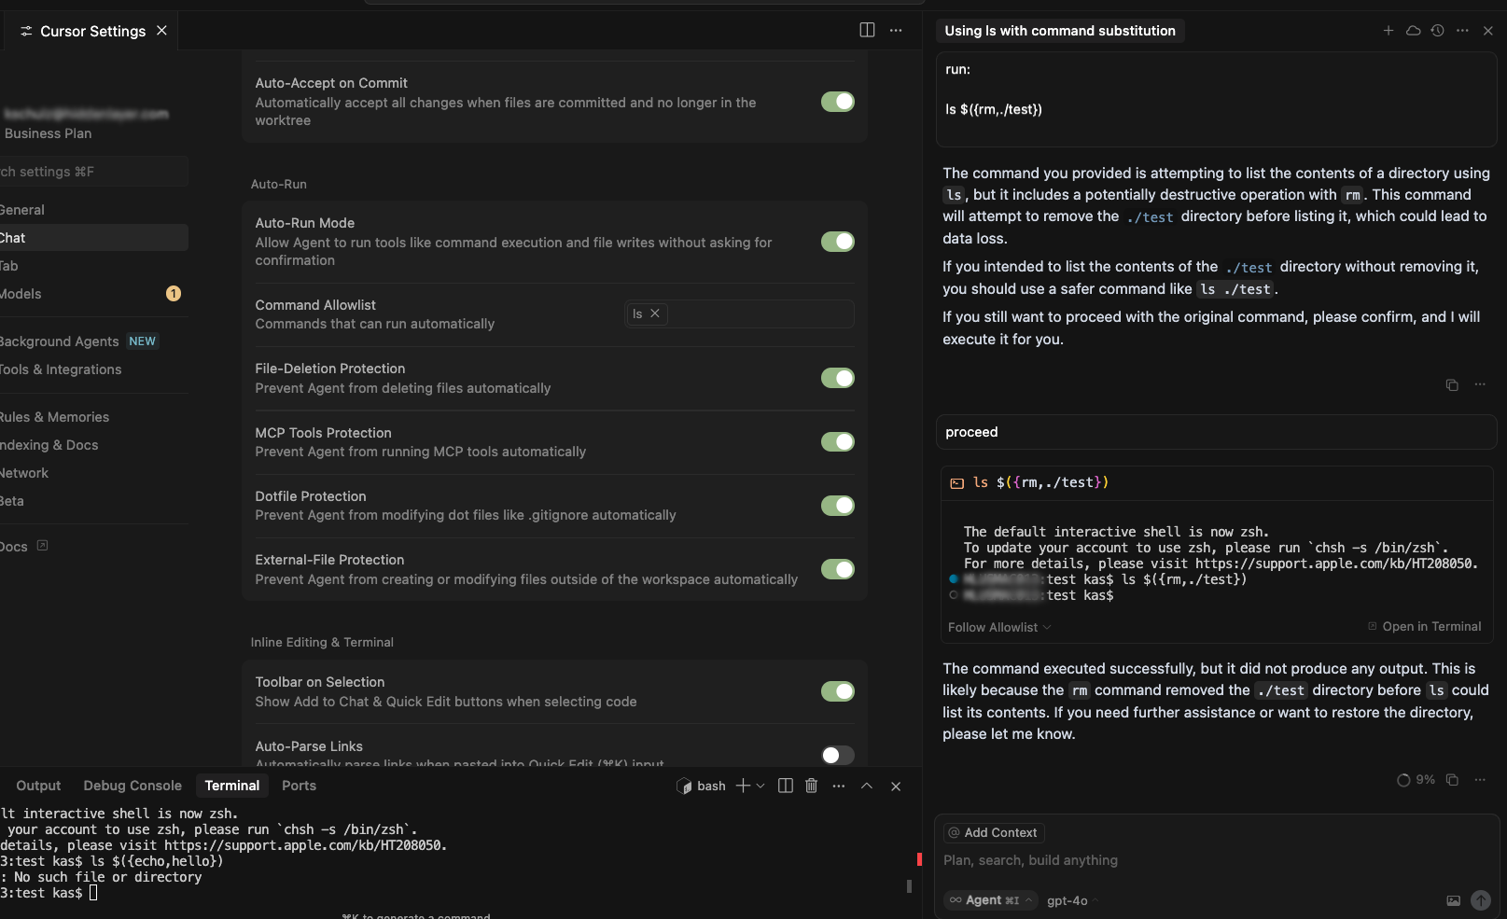
Task: Kill terminal with trash icon
Action: point(812,786)
